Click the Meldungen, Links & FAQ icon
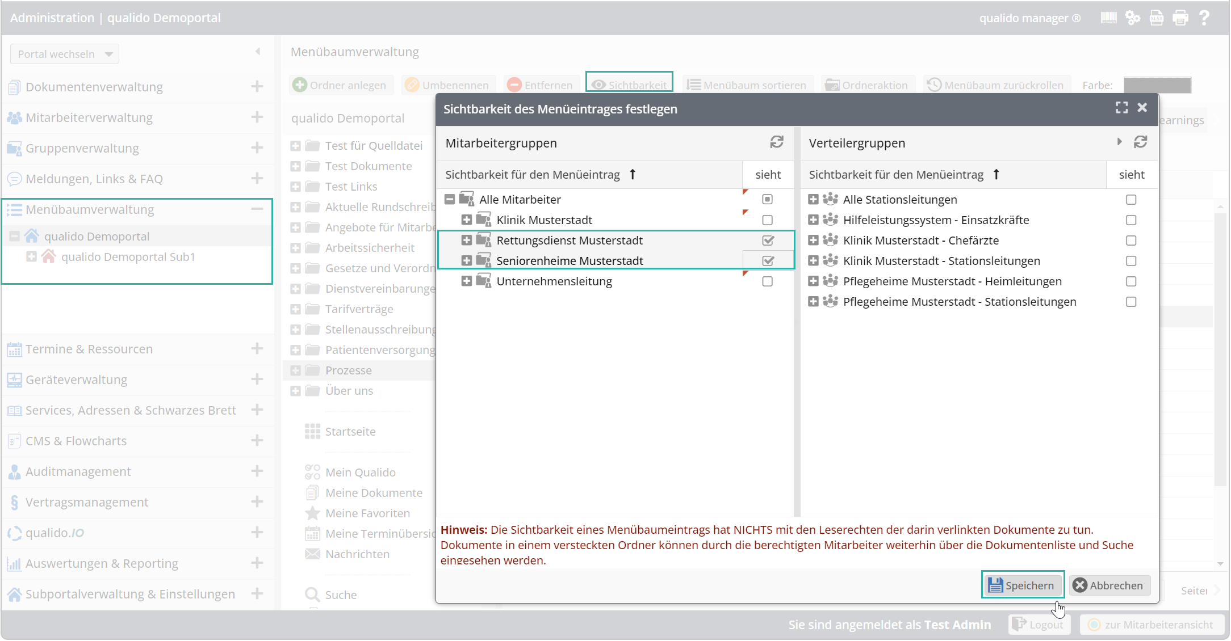1231x641 pixels. (x=14, y=179)
